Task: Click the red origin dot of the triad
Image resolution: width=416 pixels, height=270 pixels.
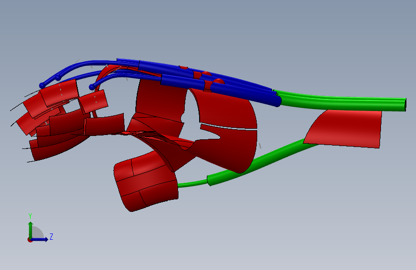Action: [30, 240]
